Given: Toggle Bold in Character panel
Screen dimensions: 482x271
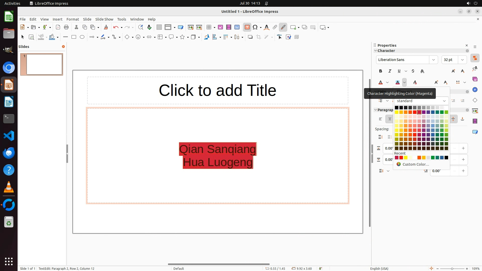Looking at the screenshot, I should point(381,71).
